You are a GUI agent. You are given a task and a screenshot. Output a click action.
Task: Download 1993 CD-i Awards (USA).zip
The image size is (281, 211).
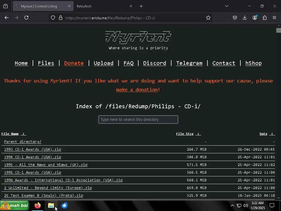click(33, 149)
